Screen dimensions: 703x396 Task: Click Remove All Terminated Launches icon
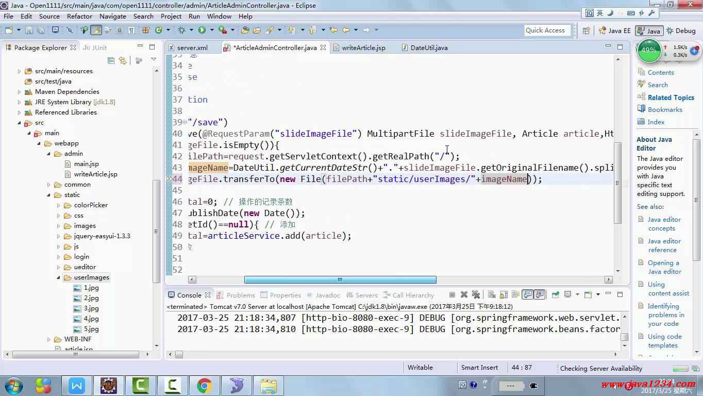[476, 295]
